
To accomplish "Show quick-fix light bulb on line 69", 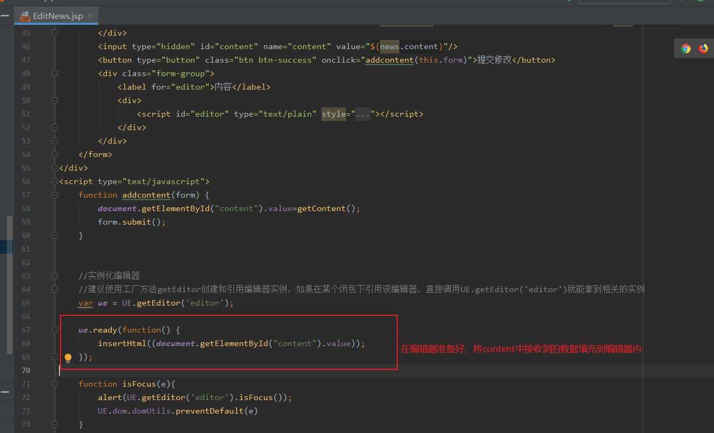I will click(68, 357).
